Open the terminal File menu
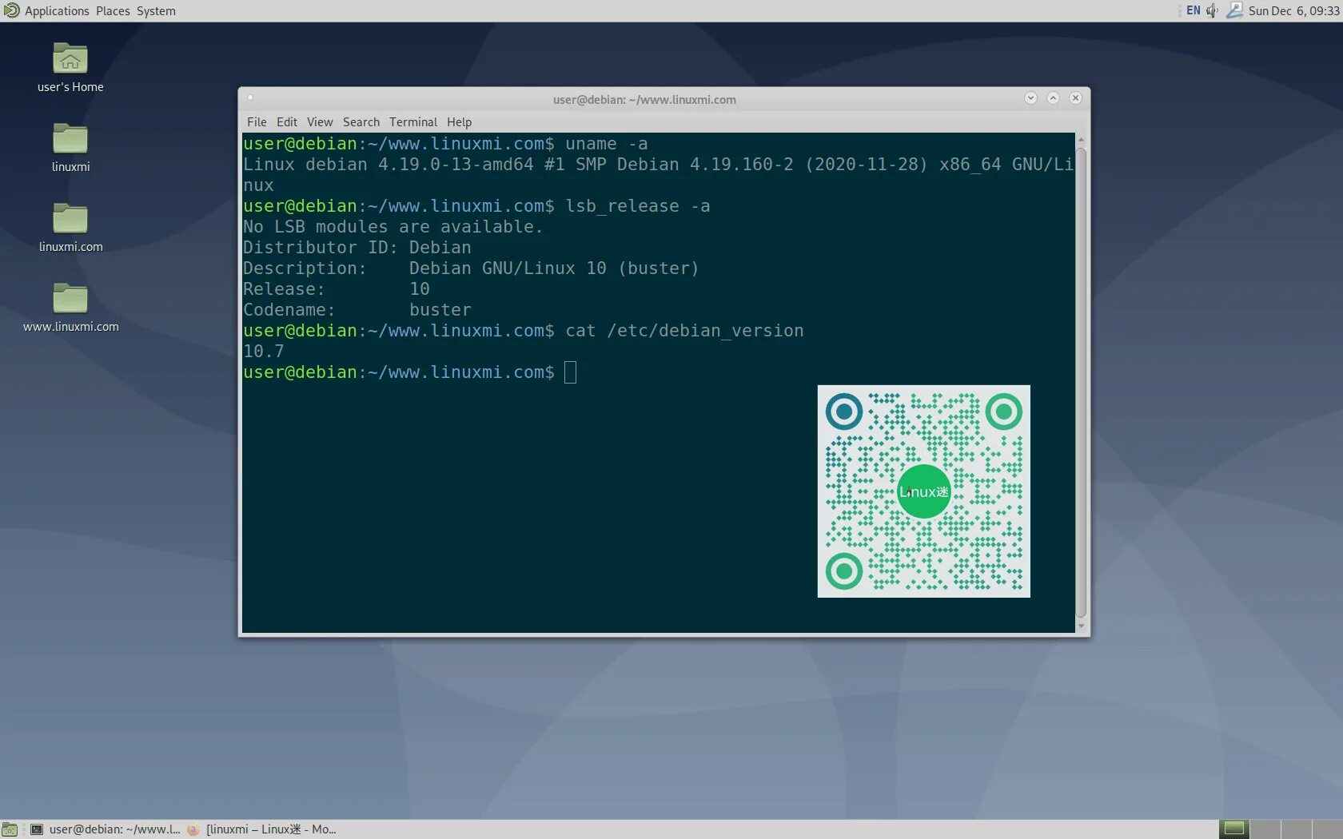Viewport: 1343px width, 839px height. (x=257, y=122)
